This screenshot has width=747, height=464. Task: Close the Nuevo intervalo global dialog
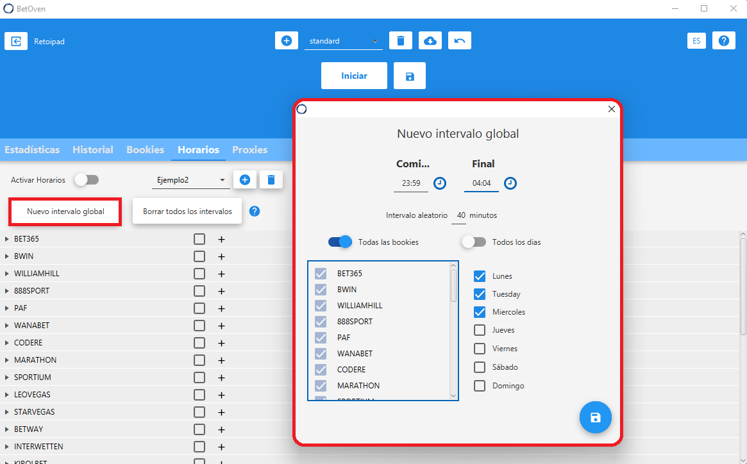[x=612, y=109]
